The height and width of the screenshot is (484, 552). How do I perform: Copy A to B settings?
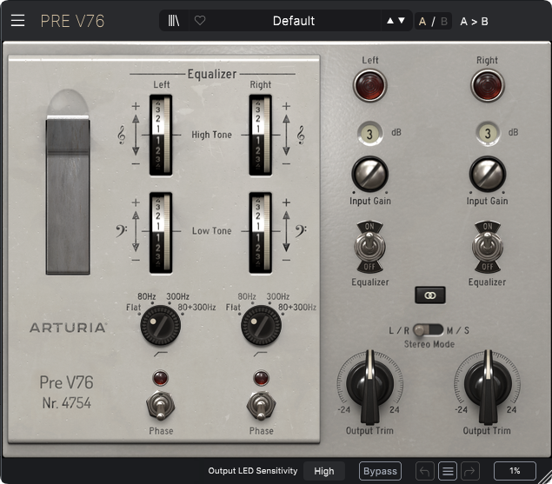click(x=474, y=22)
